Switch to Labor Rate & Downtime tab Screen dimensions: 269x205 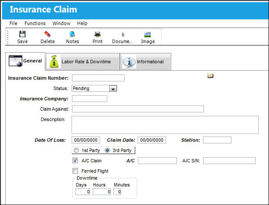[82, 62]
